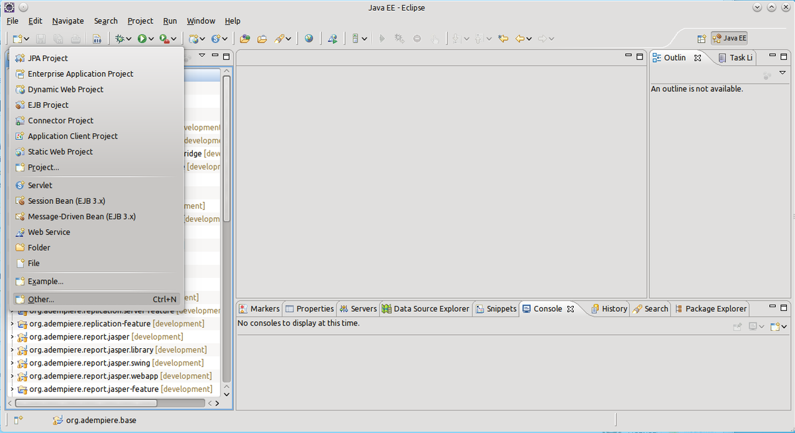The image size is (795, 433).
Task: Minimize the editor area
Action: [x=628, y=56]
